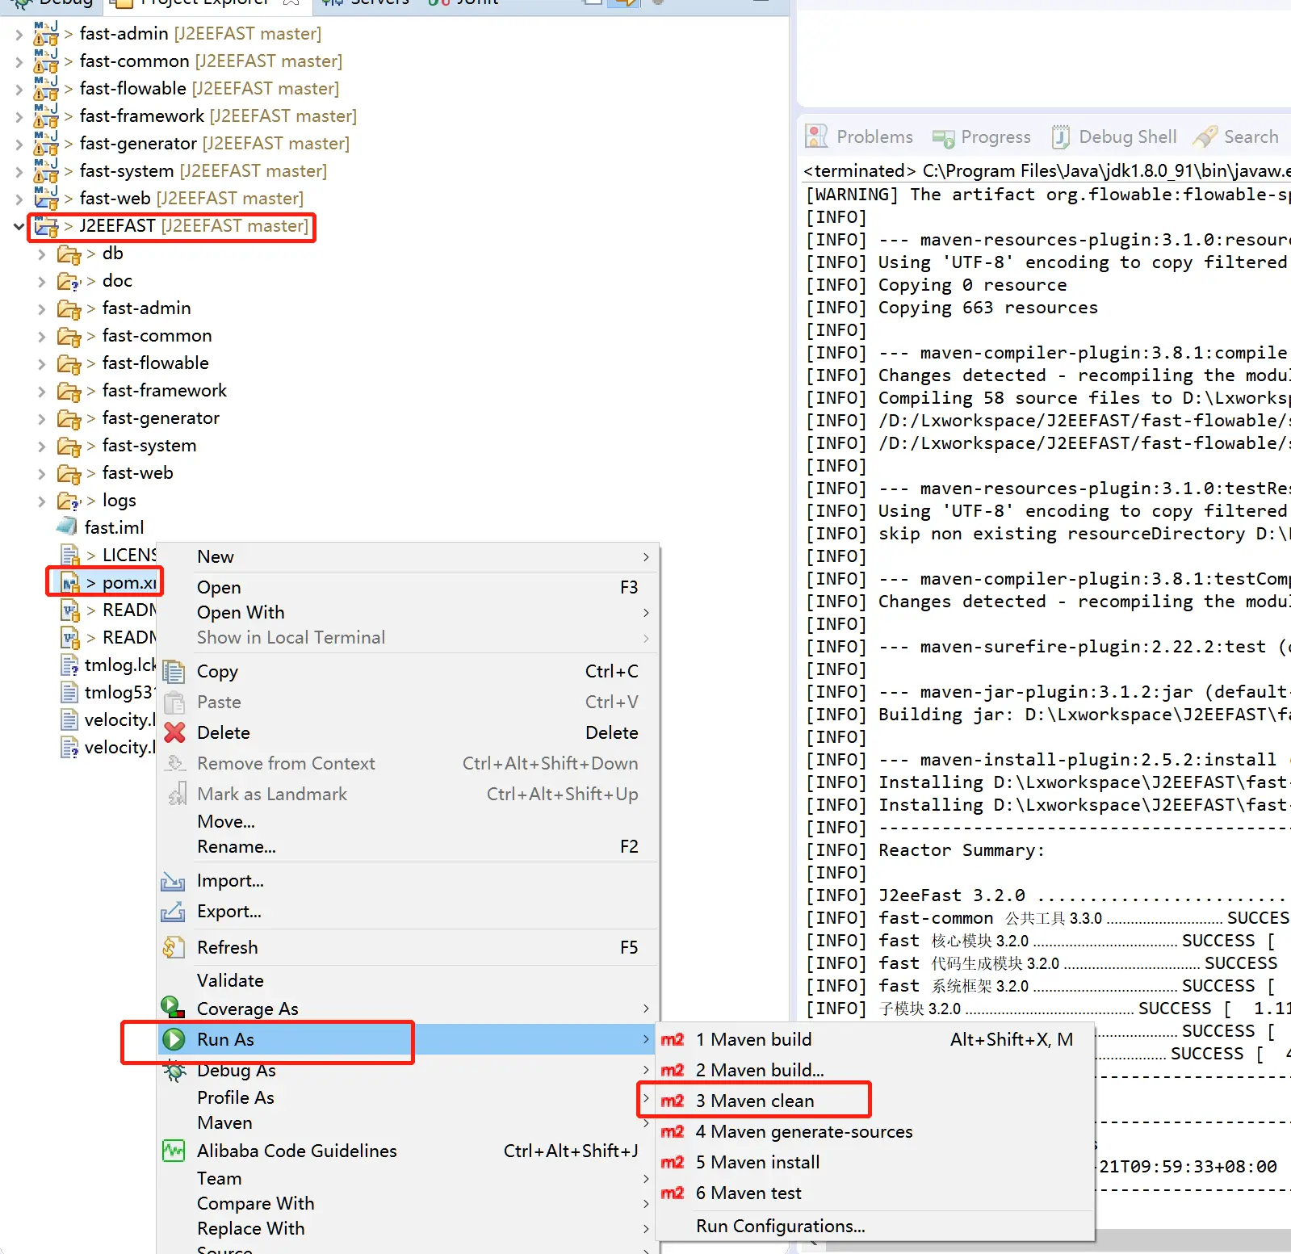Click the Alibaba Code Guidelines icon
The height and width of the screenshot is (1254, 1291).
coord(174,1151)
